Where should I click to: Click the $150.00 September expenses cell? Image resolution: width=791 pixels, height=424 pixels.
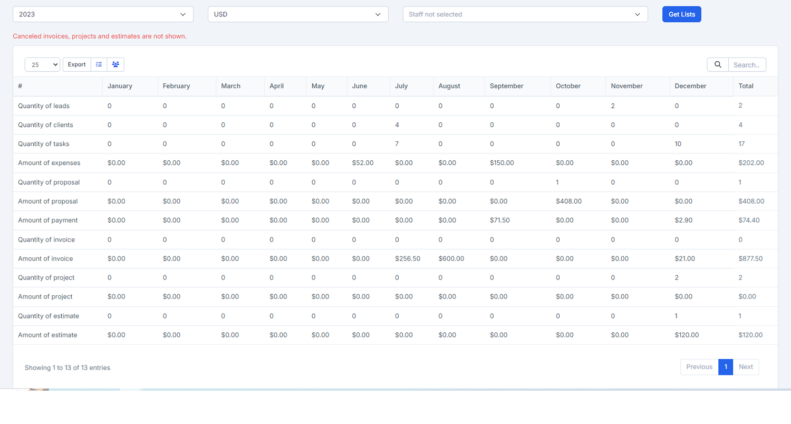501,163
